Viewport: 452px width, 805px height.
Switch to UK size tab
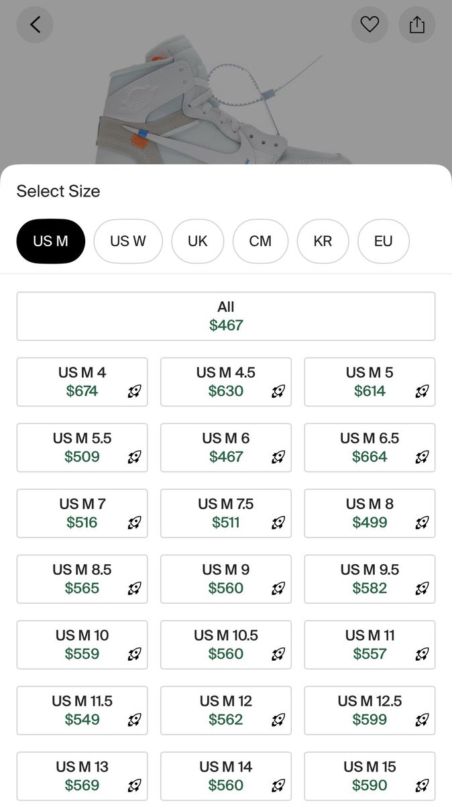click(198, 241)
